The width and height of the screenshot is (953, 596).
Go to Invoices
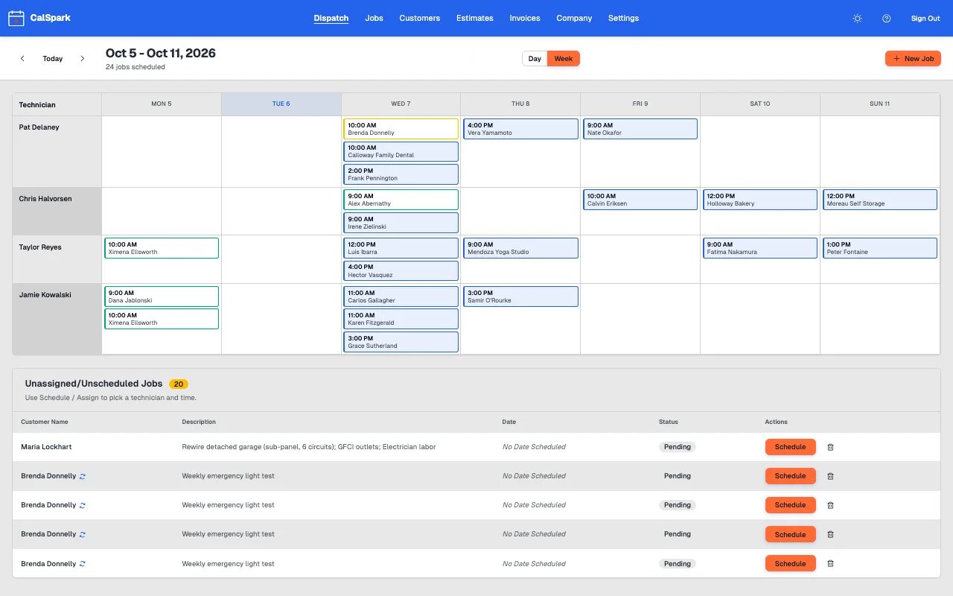point(525,18)
